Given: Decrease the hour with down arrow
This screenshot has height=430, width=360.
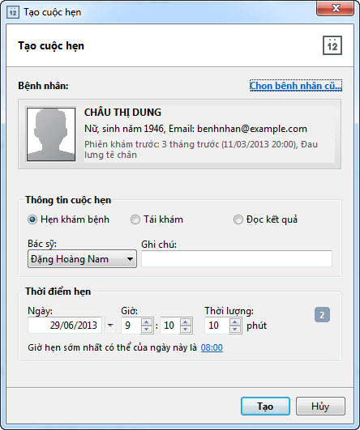Looking at the screenshot, I should [x=147, y=329].
